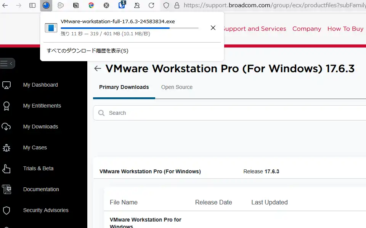The image size is (366, 228).
Task: Open My Downloads link
Action: coord(41,127)
